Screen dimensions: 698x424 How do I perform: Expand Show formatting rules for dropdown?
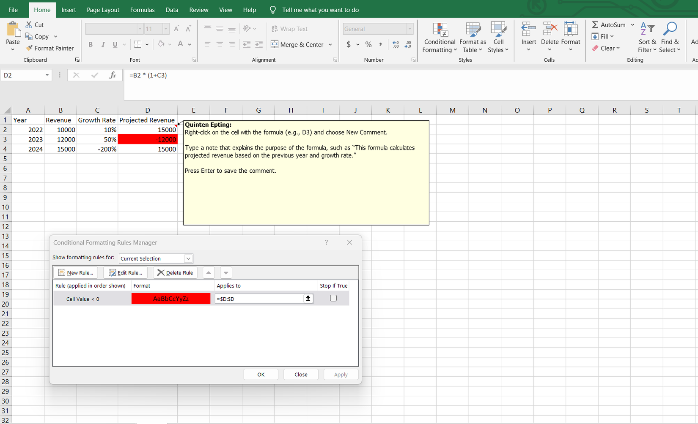point(188,258)
